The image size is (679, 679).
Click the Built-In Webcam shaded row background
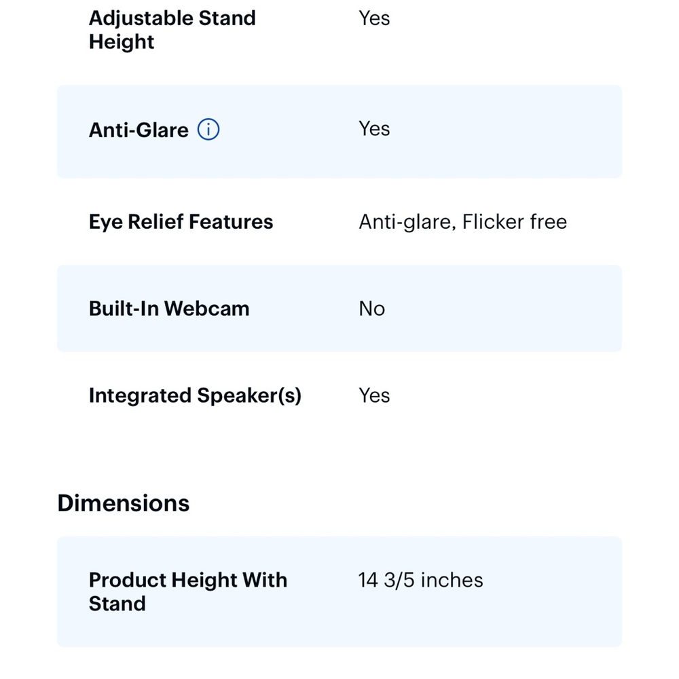click(x=339, y=308)
